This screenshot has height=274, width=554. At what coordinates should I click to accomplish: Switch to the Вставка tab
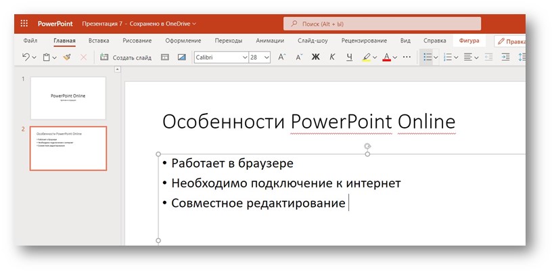click(99, 41)
